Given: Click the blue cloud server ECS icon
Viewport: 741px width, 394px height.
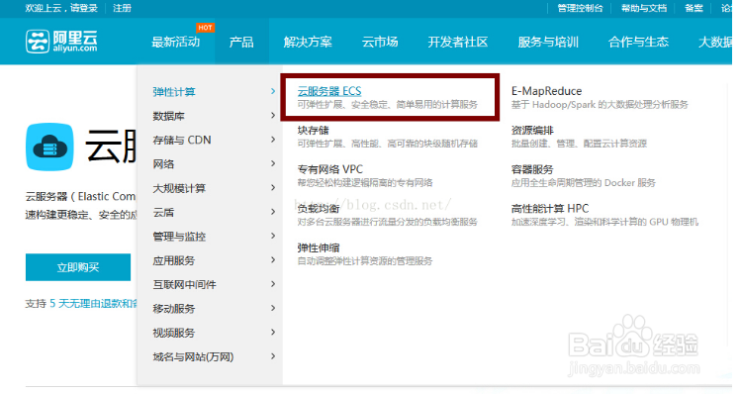Looking at the screenshot, I should [x=49, y=147].
